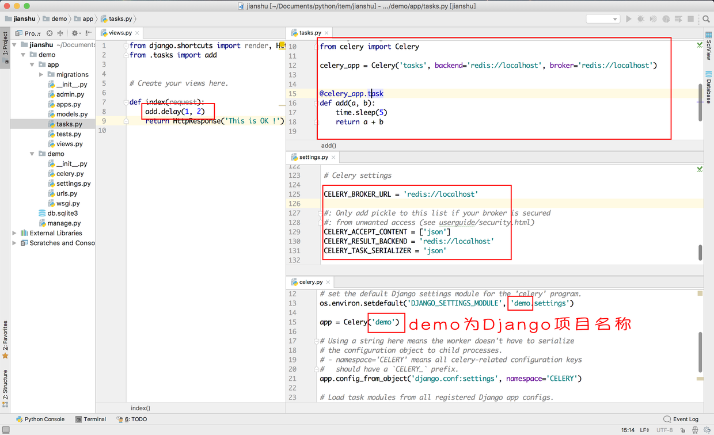Click the Stop square icon in the toolbar

click(691, 19)
